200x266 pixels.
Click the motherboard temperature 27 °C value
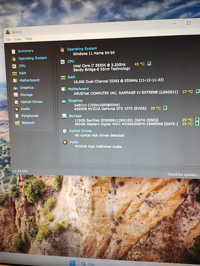(x=188, y=92)
